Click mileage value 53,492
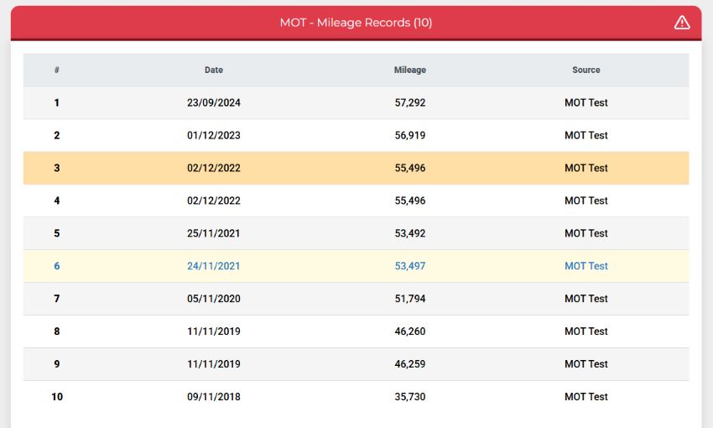The image size is (713, 428). (410, 234)
